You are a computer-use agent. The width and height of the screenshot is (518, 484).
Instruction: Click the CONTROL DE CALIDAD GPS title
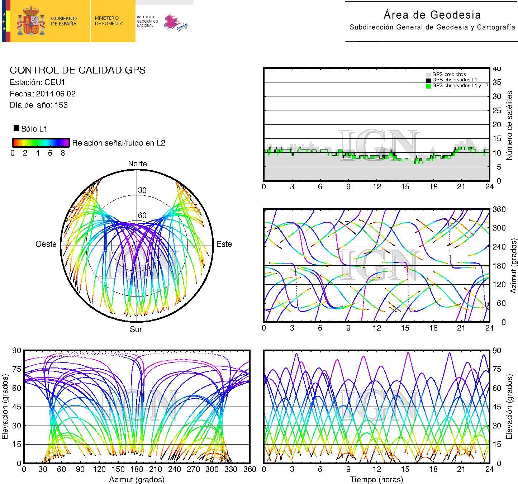(x=77, y=70)
